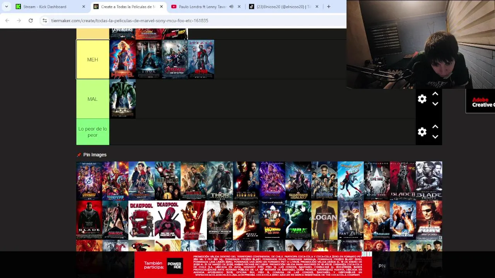Pick Deadpool poster with red chair
Image resolution: width=495 pixels, height=278 pixels.
[x=141, y=220]
